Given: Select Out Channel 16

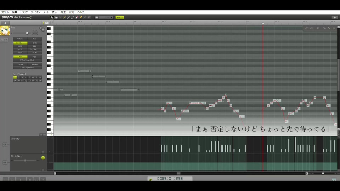Looking at the screenshot, I should click(40, 81).
